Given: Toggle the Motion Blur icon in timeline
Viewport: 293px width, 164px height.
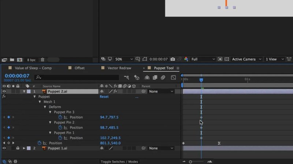Looking at the screenshot, I should pos(163,77).
